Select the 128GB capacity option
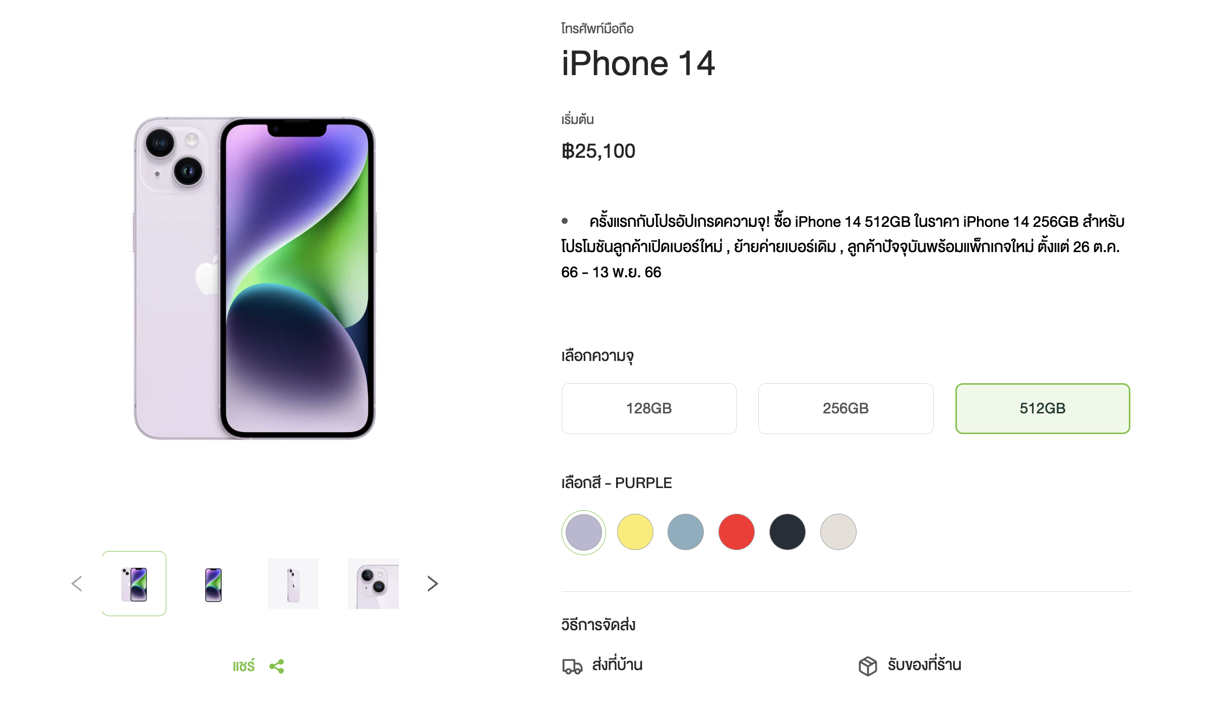The width and height of the screenshot is (1207, 724). coord(649,408)
